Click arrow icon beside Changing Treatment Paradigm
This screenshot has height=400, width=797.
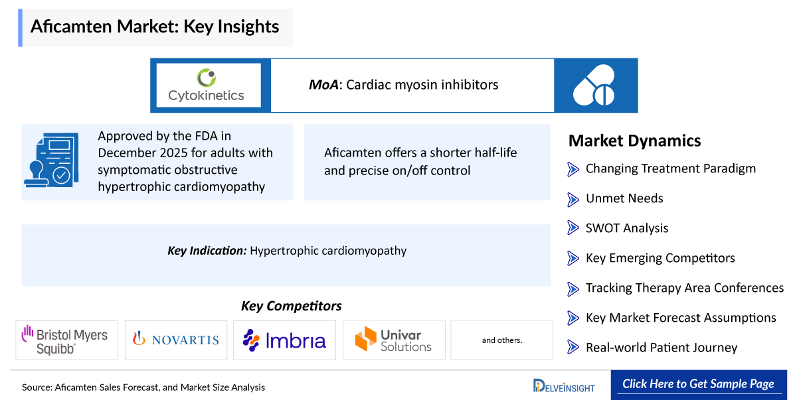573,169
